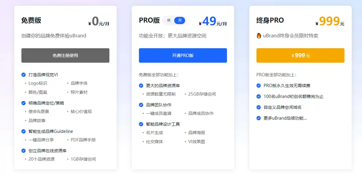This screenshot has width=362, height=176.
Task: Click 创建你的品牌免费体验uBrand description
Action: (54, 36)
